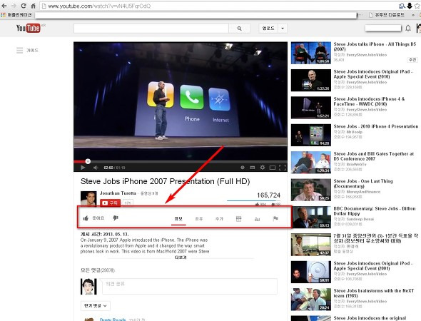
Task: Open BBC Documentary Billion Dollar Hippy link
Action: pos(375,211)
